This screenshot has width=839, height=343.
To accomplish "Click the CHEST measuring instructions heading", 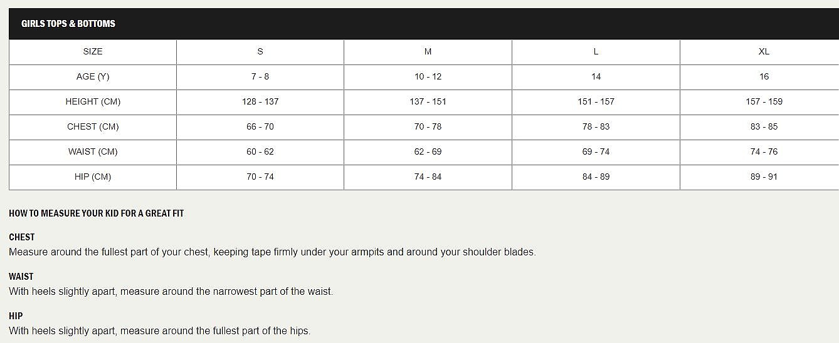I will point(22,237).
